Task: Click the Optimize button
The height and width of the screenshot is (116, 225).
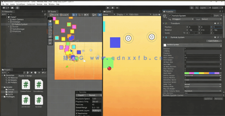Action: click(x=208, y=99)
